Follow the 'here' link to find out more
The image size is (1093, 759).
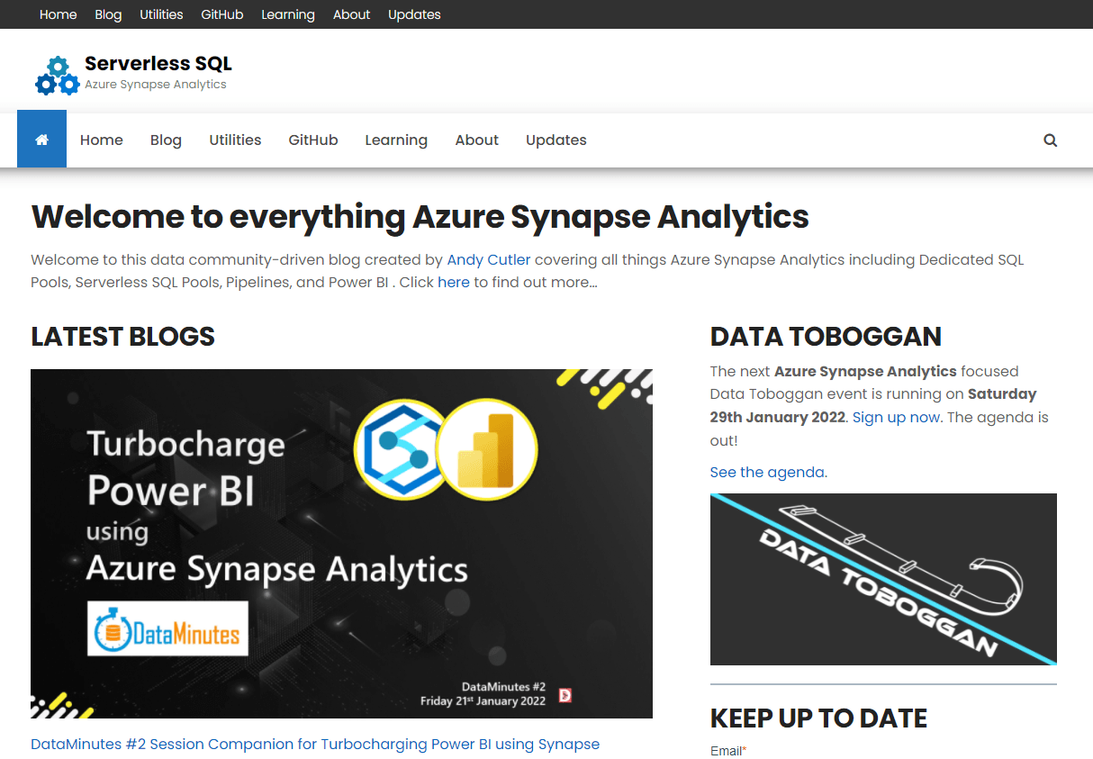click(x=453, y=282)
